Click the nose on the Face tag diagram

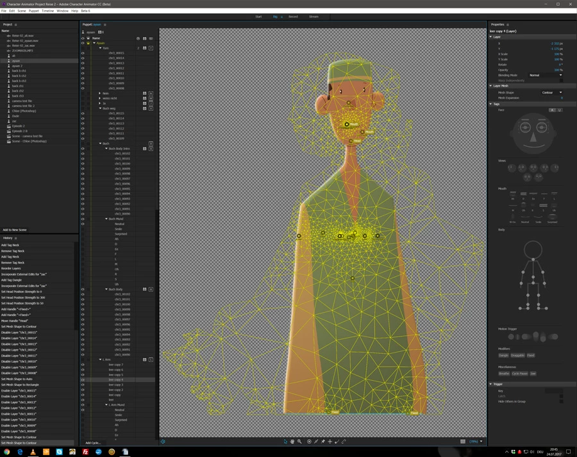click(533, 138)
